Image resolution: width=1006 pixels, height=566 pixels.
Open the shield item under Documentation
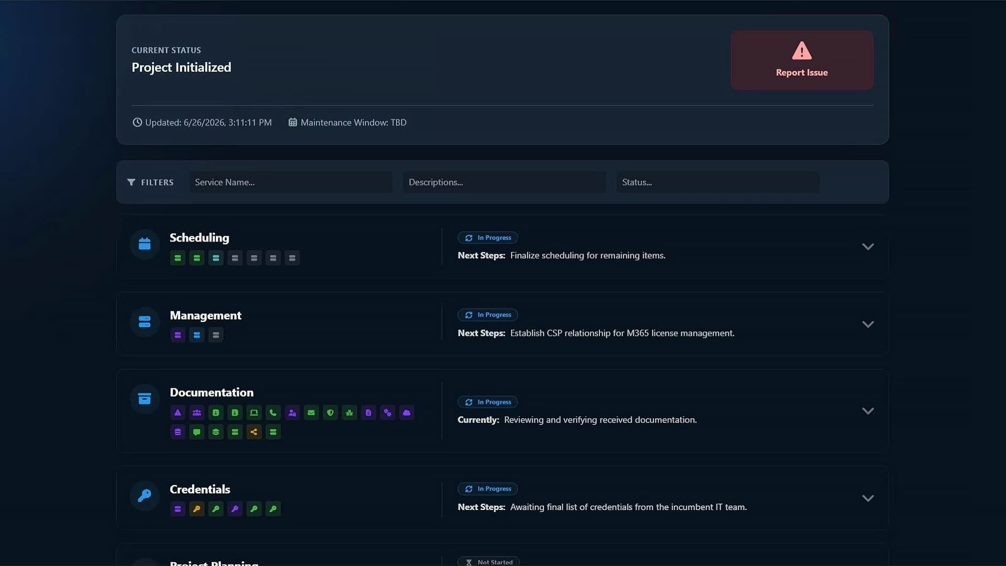click(x=330, y=413)
